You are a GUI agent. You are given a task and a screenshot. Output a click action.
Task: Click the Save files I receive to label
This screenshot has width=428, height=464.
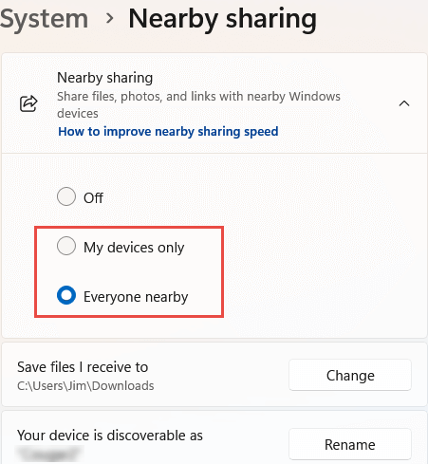coord(83,367)
